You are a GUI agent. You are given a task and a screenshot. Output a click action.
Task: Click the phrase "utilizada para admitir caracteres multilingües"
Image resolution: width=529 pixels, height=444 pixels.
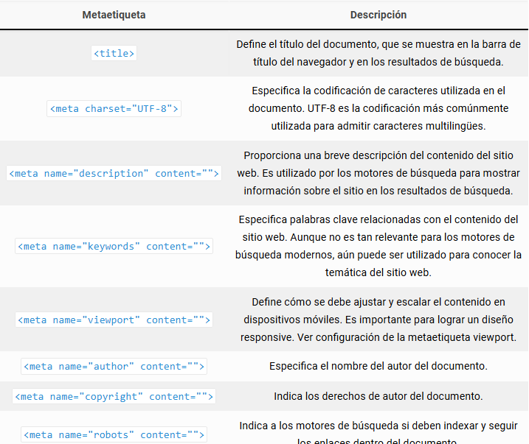click(378, 126)
